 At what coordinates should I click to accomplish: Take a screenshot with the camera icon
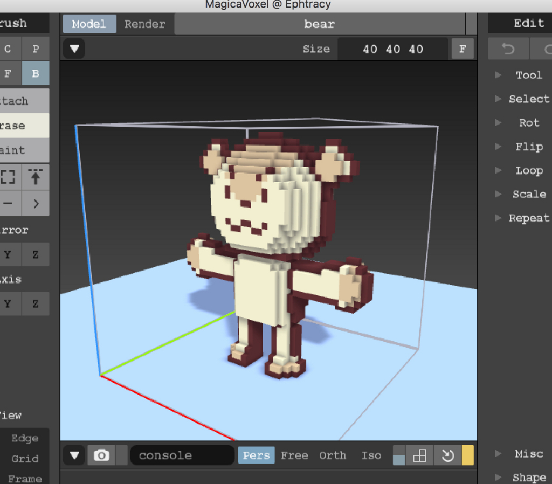click(101, 455)
